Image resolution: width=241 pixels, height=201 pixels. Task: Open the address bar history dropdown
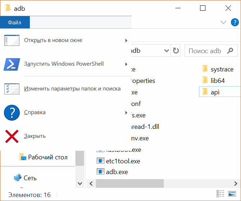(167, 51)
